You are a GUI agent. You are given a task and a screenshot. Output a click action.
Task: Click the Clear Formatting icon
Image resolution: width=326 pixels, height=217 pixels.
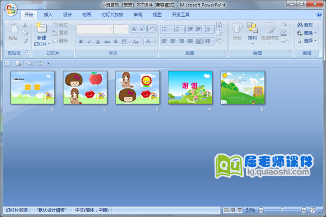(x=152, y=29)
